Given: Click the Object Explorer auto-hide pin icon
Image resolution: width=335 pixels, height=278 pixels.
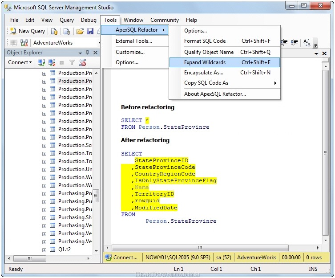Looking at the screenshot, I should click(87, 53).
